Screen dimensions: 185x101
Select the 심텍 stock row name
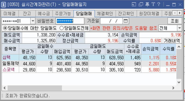click(x=7, y=58)
